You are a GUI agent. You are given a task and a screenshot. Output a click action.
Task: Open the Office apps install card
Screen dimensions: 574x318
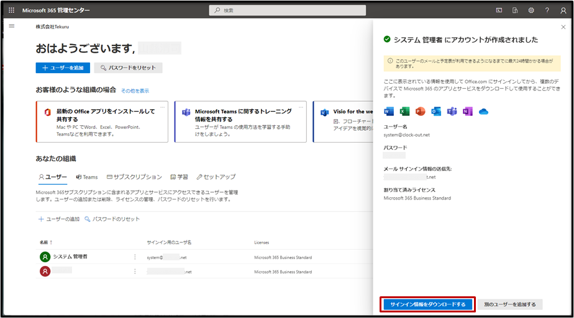tap(102, 121)
